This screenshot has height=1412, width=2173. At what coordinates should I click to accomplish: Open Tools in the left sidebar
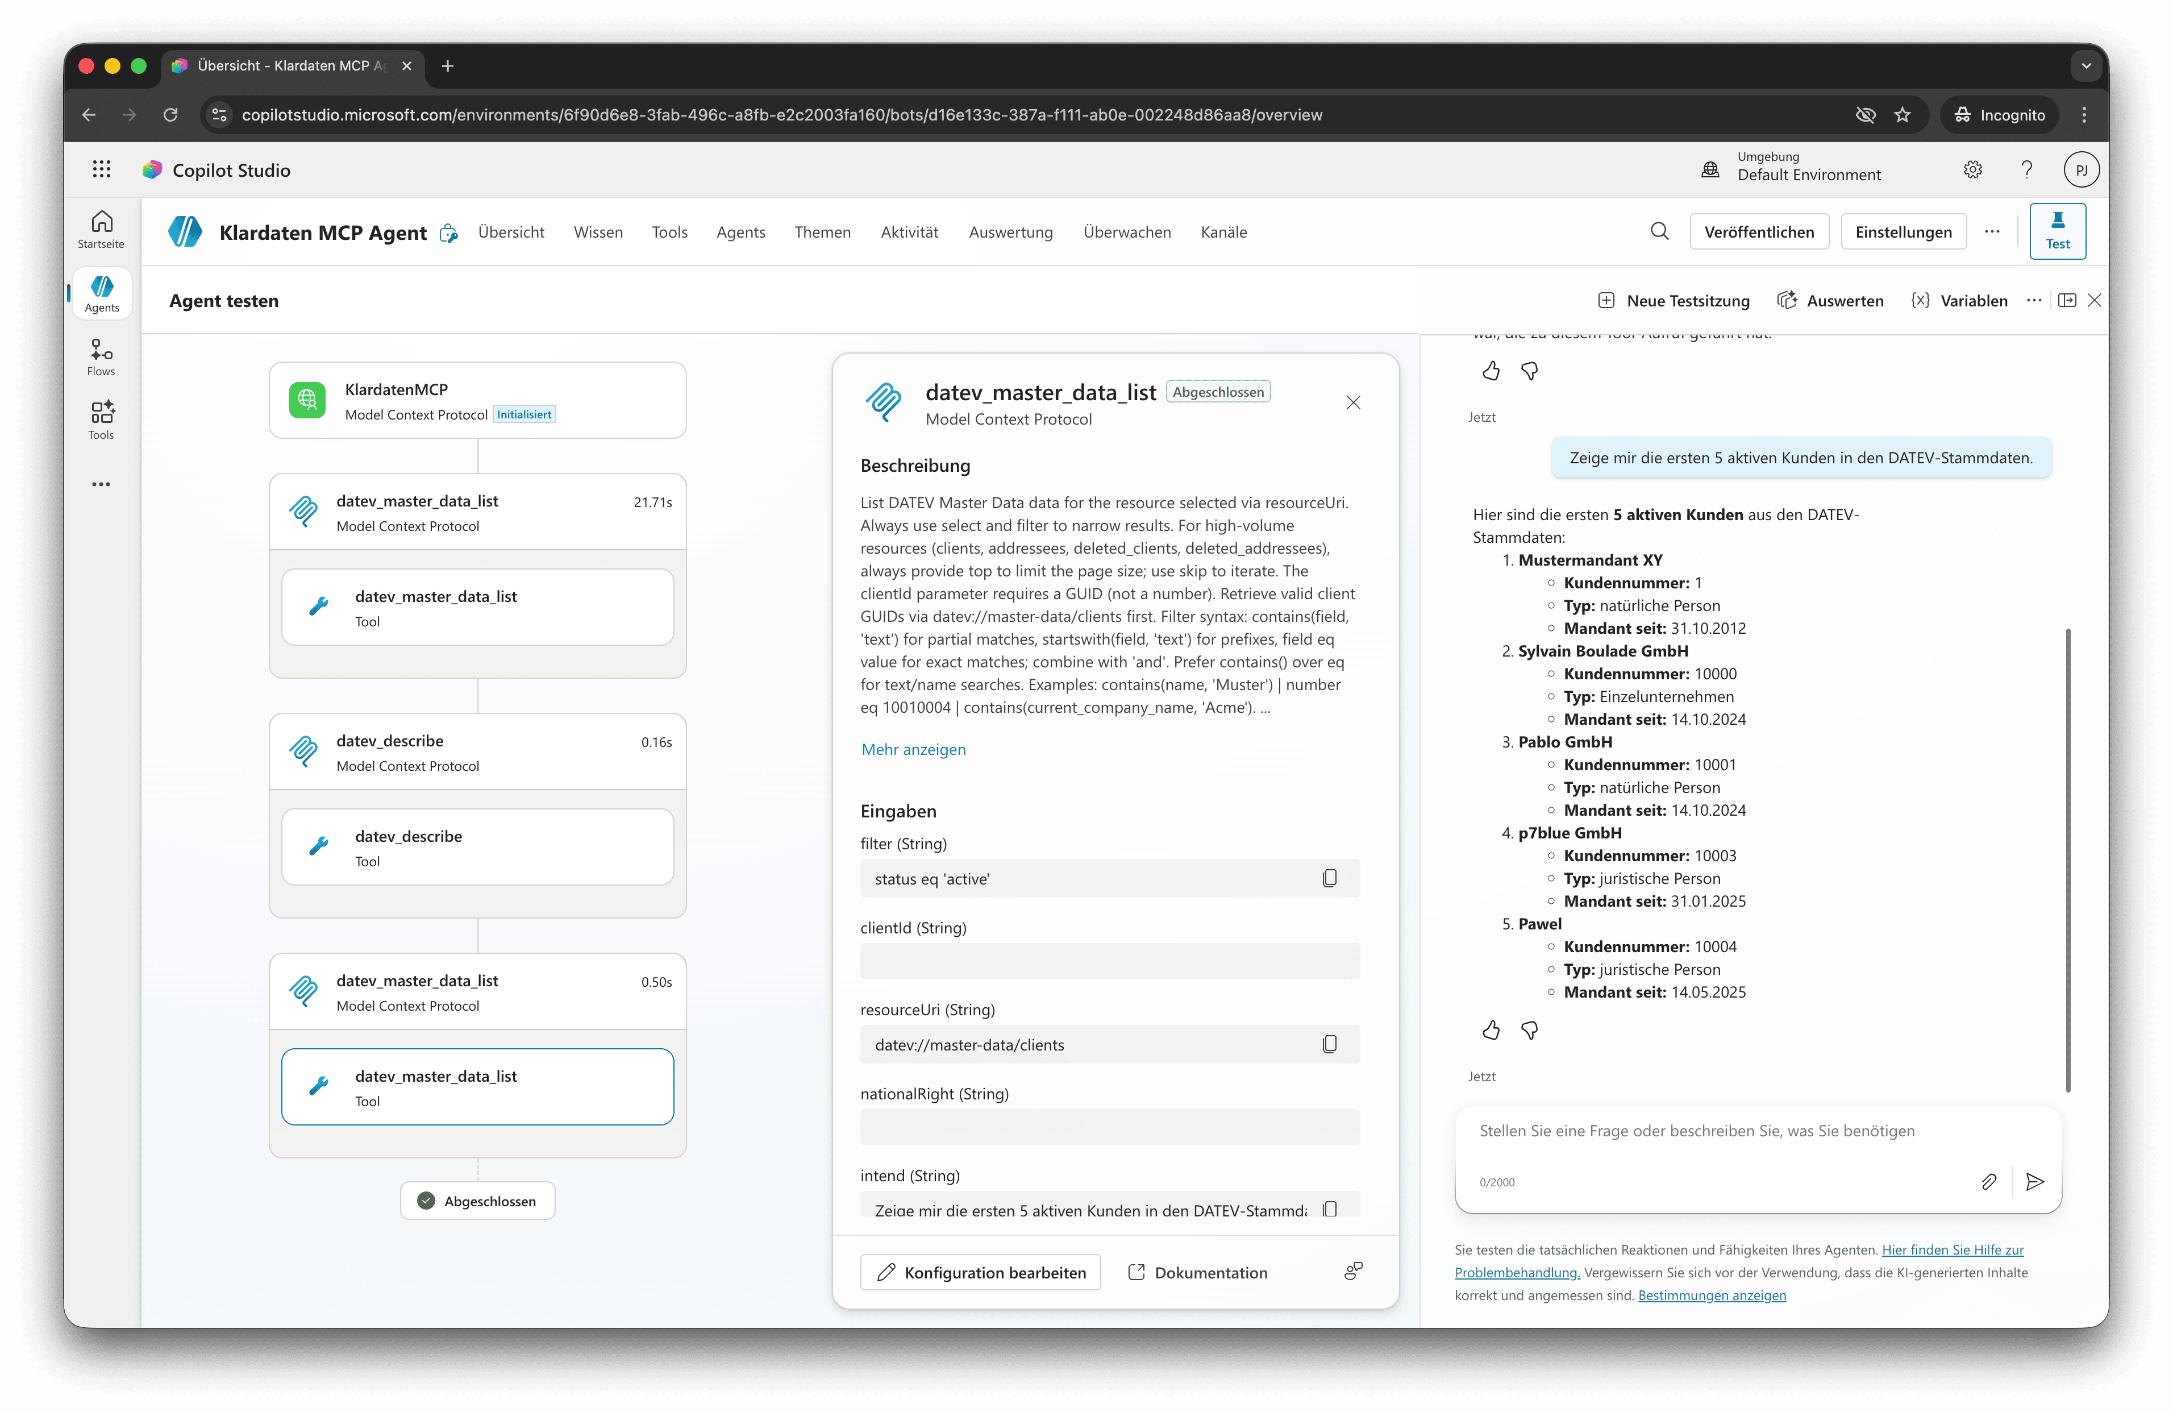tap(101, 420)
